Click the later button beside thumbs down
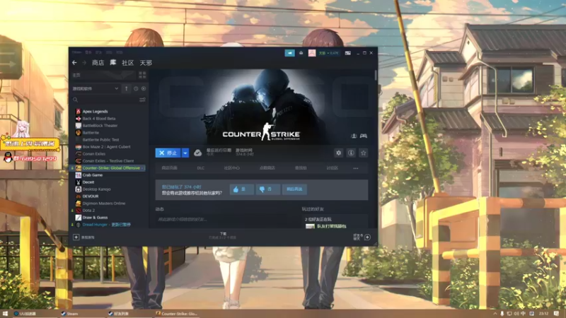The image size is (566, 318). 294,189
